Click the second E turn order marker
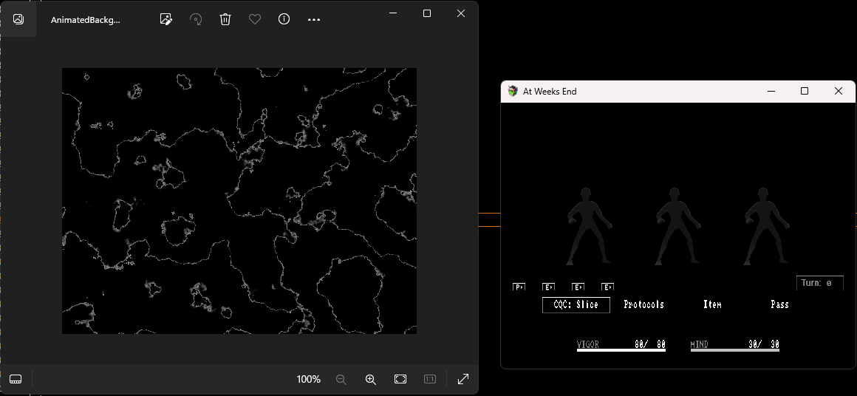 pos(578,287)
